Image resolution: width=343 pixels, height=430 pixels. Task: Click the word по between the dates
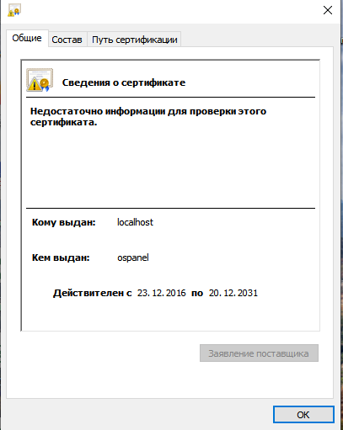(x=197, y=293)
